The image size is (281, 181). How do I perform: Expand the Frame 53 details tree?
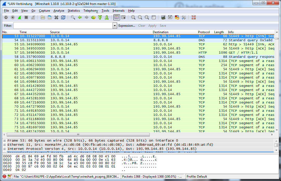pyautogui.click(x=4, y=141)
